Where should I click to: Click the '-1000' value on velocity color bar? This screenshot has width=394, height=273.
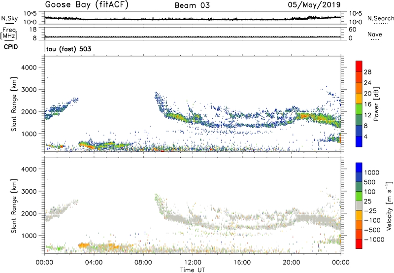click(x=374, y=239)
